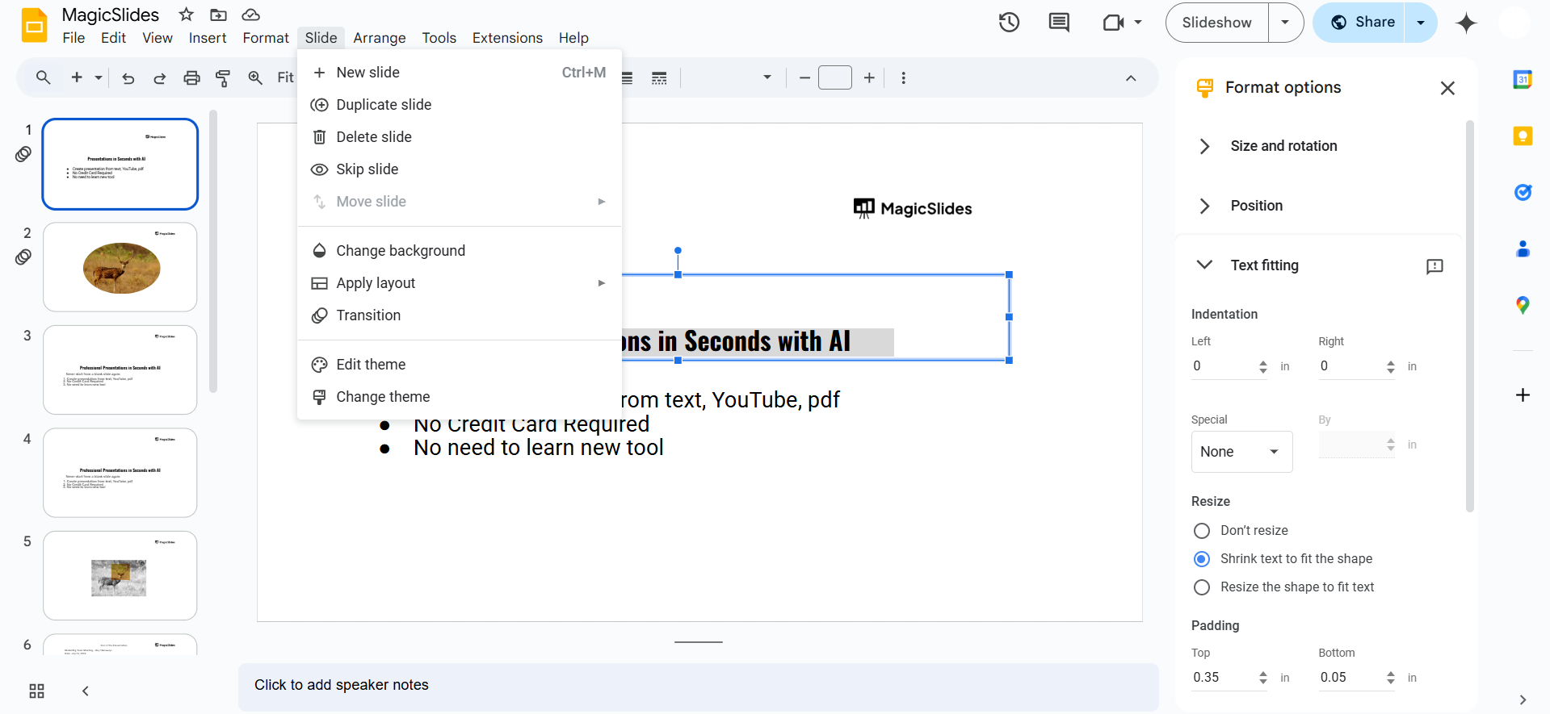The width and height of the screenshot is (1550, 714).
Task: Check the cloud save status icon
Action: pyautogui.click(x=251, y=15)
